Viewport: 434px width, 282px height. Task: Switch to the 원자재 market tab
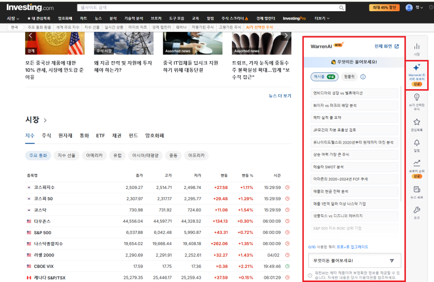tap(65, 136)
